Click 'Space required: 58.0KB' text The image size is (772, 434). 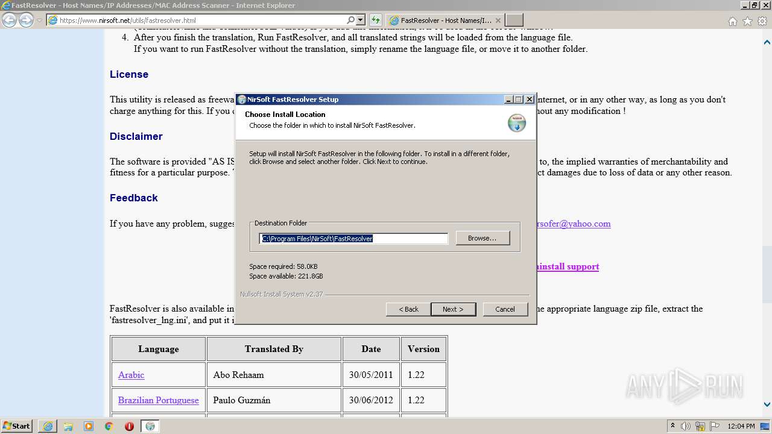[x=283, y=266]
